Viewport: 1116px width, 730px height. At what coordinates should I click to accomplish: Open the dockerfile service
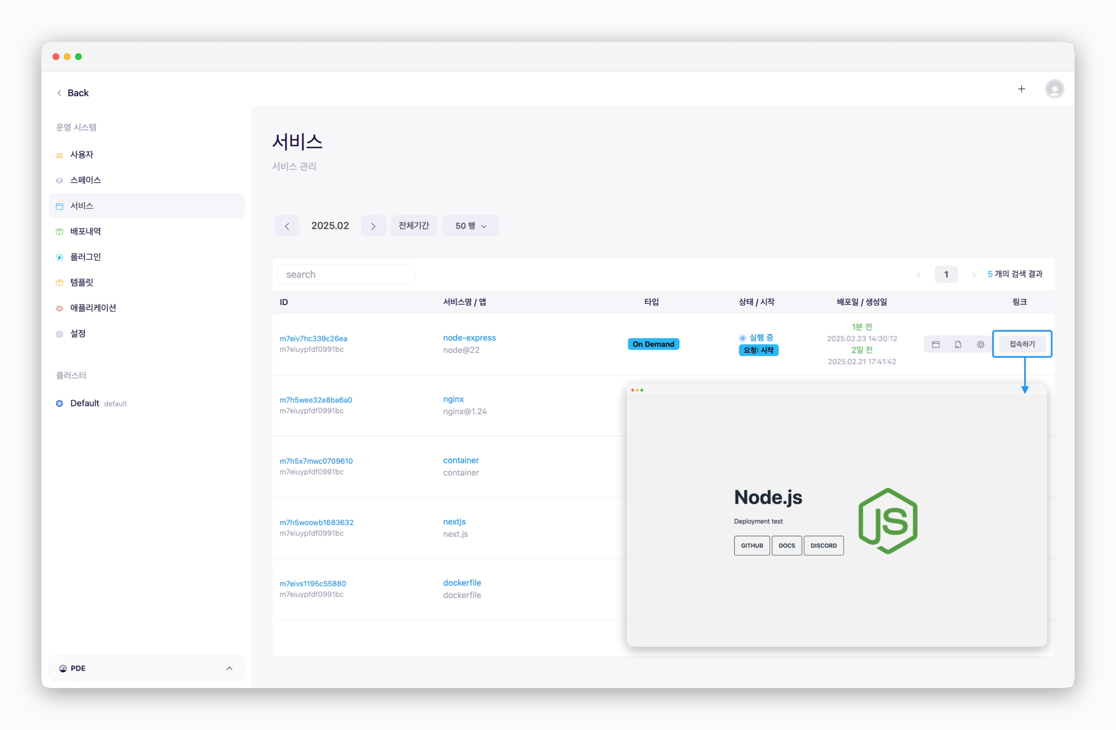pos(462,583)
